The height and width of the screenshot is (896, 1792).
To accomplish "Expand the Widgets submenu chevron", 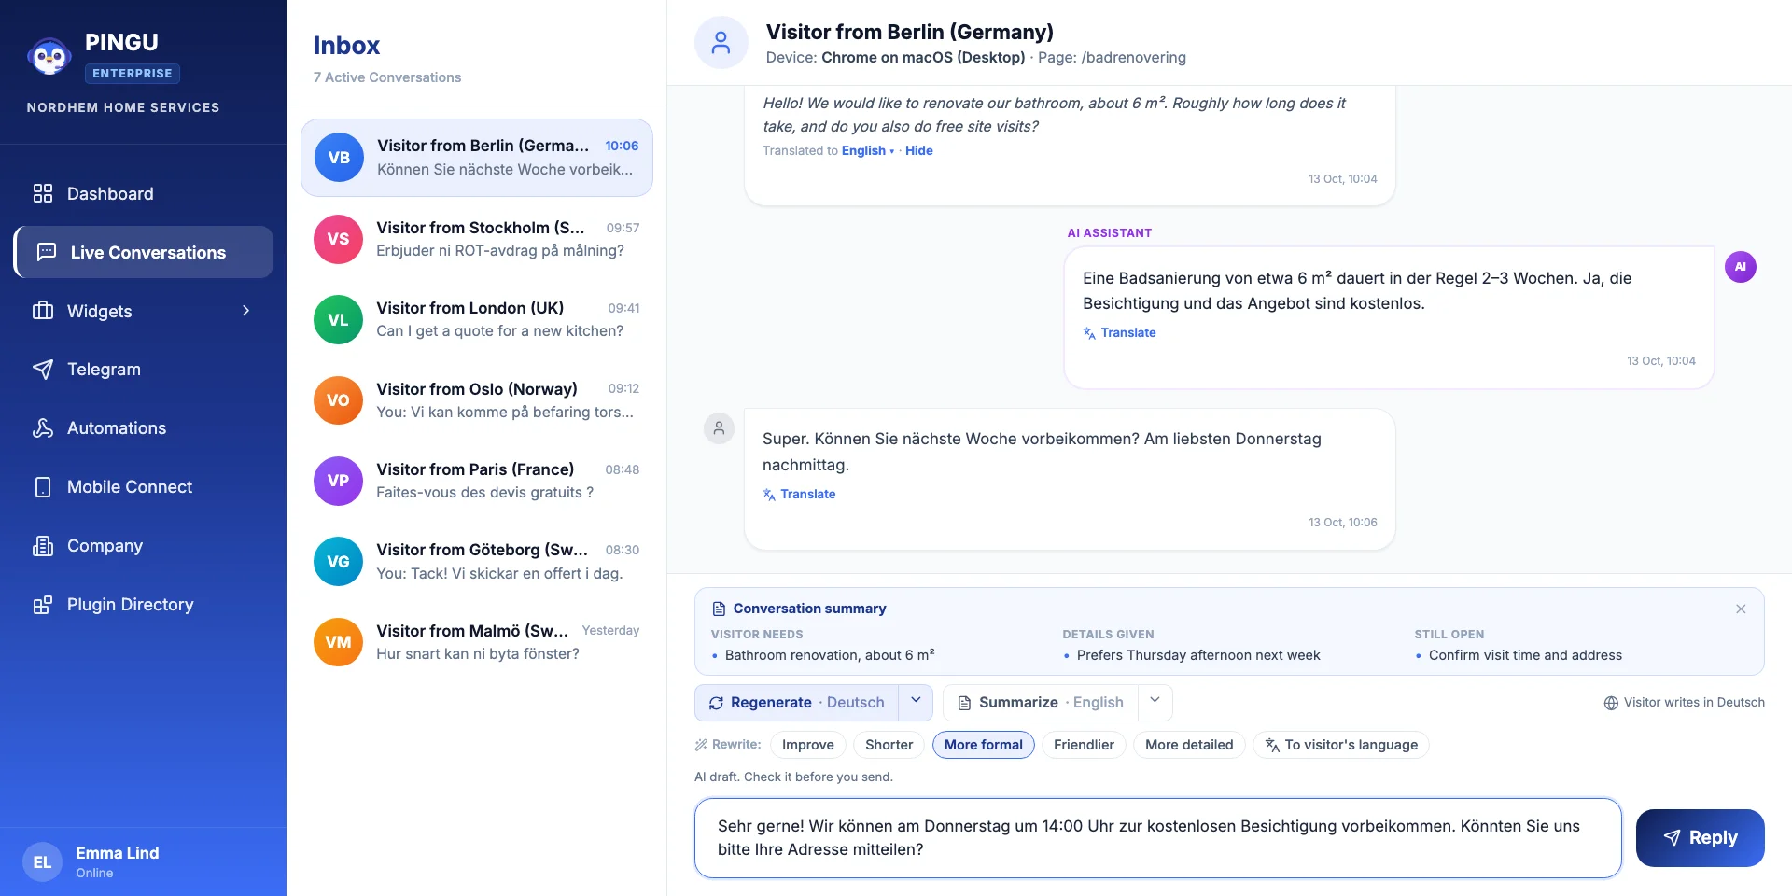I will click(x=246, y=311).
